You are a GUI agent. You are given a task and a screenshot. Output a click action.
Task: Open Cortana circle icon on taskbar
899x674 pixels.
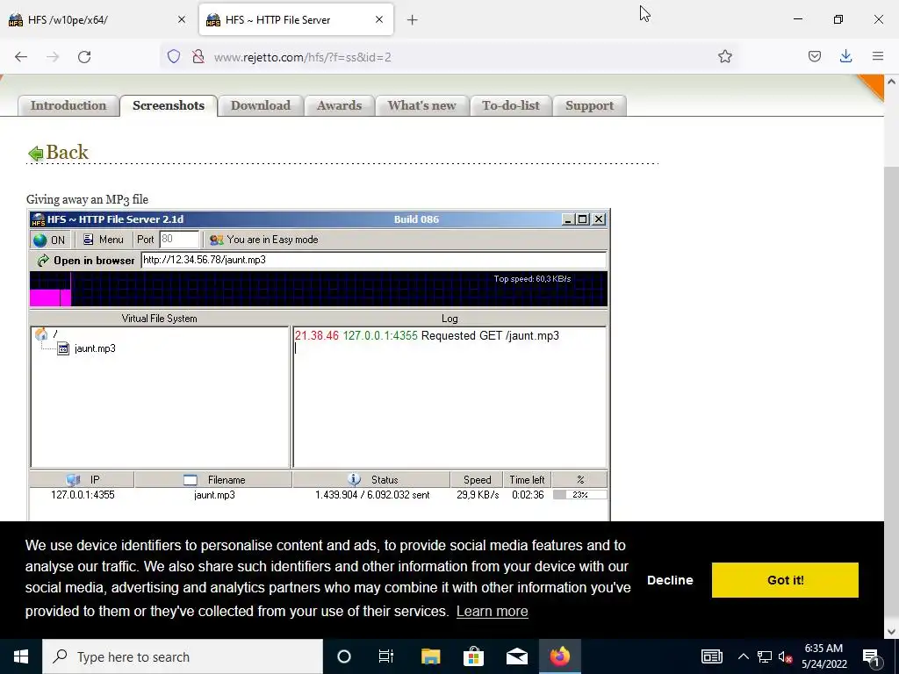pos(344,656)
